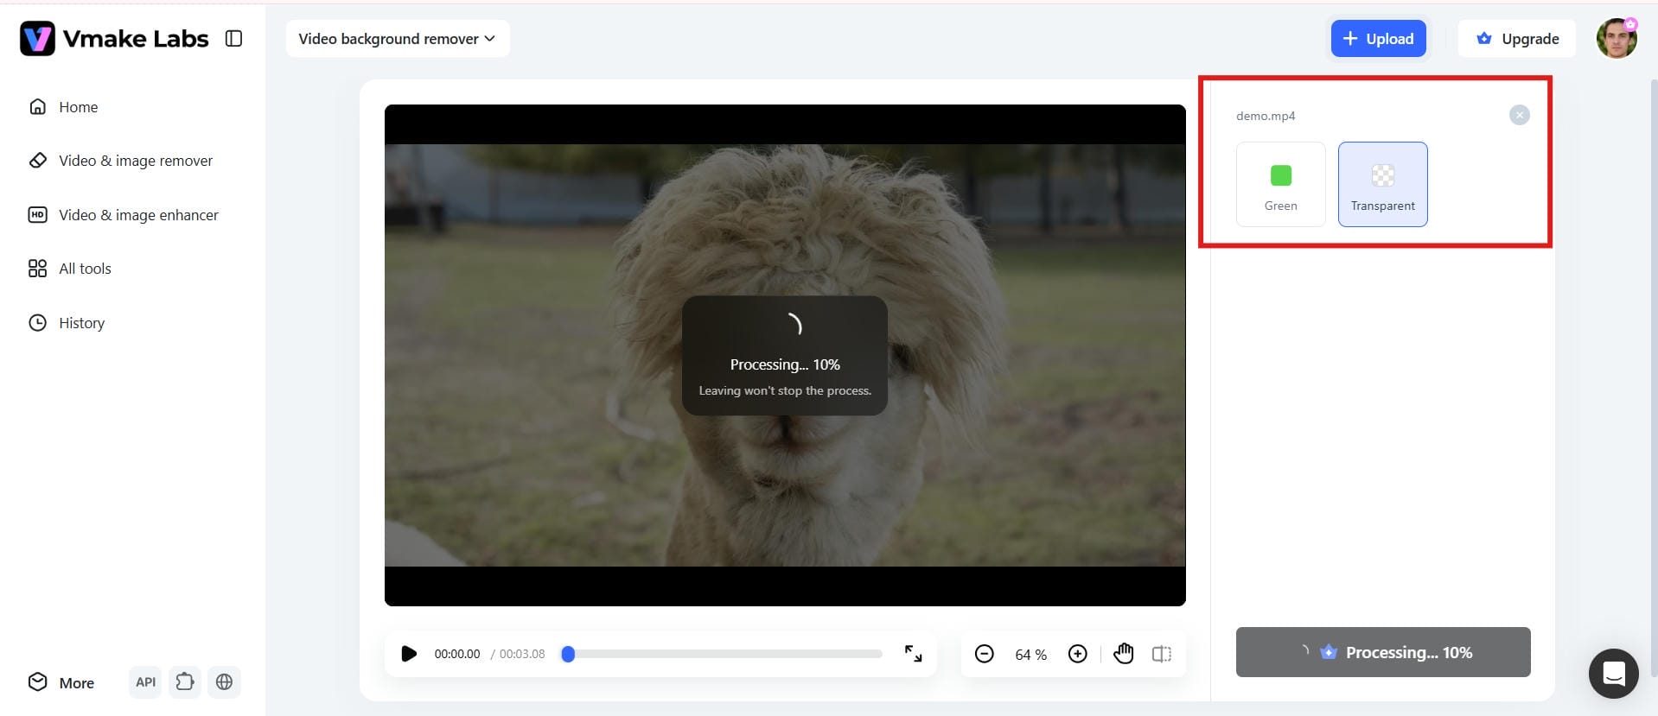Play the video

(x=409, y=654)
